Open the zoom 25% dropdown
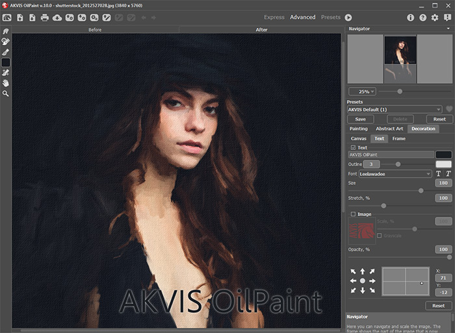The image size is (455, 333). point(362,92)
